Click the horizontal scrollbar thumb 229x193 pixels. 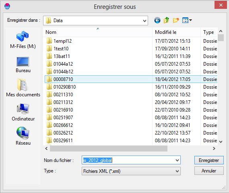[109, 149]
